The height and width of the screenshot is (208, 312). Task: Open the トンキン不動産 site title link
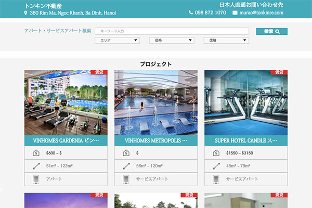pyautogui.click(x=43, y=6)
